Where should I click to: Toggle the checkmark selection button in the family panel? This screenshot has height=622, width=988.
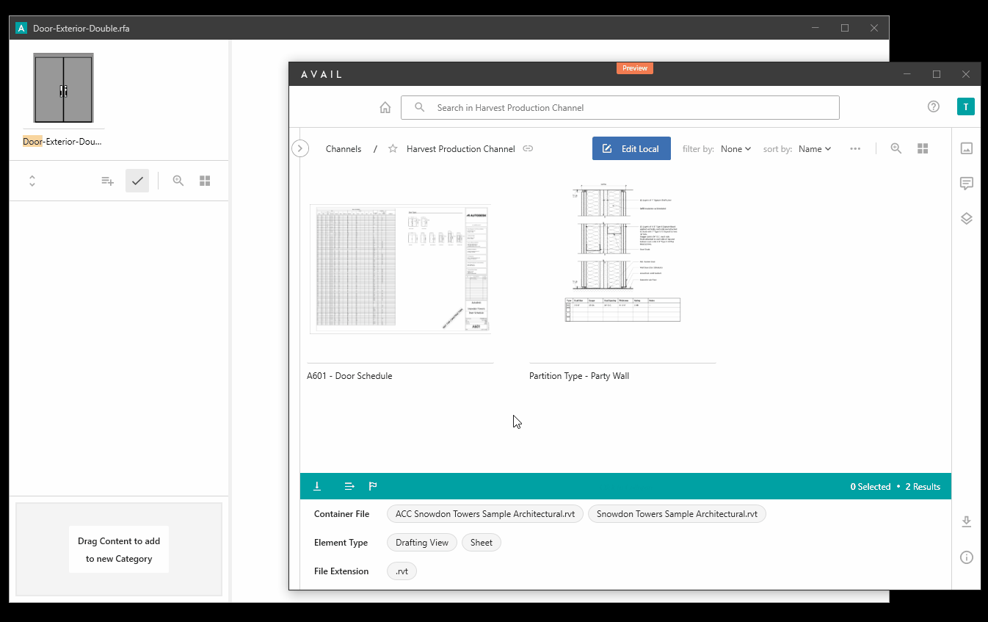click(x=137, y=180)
